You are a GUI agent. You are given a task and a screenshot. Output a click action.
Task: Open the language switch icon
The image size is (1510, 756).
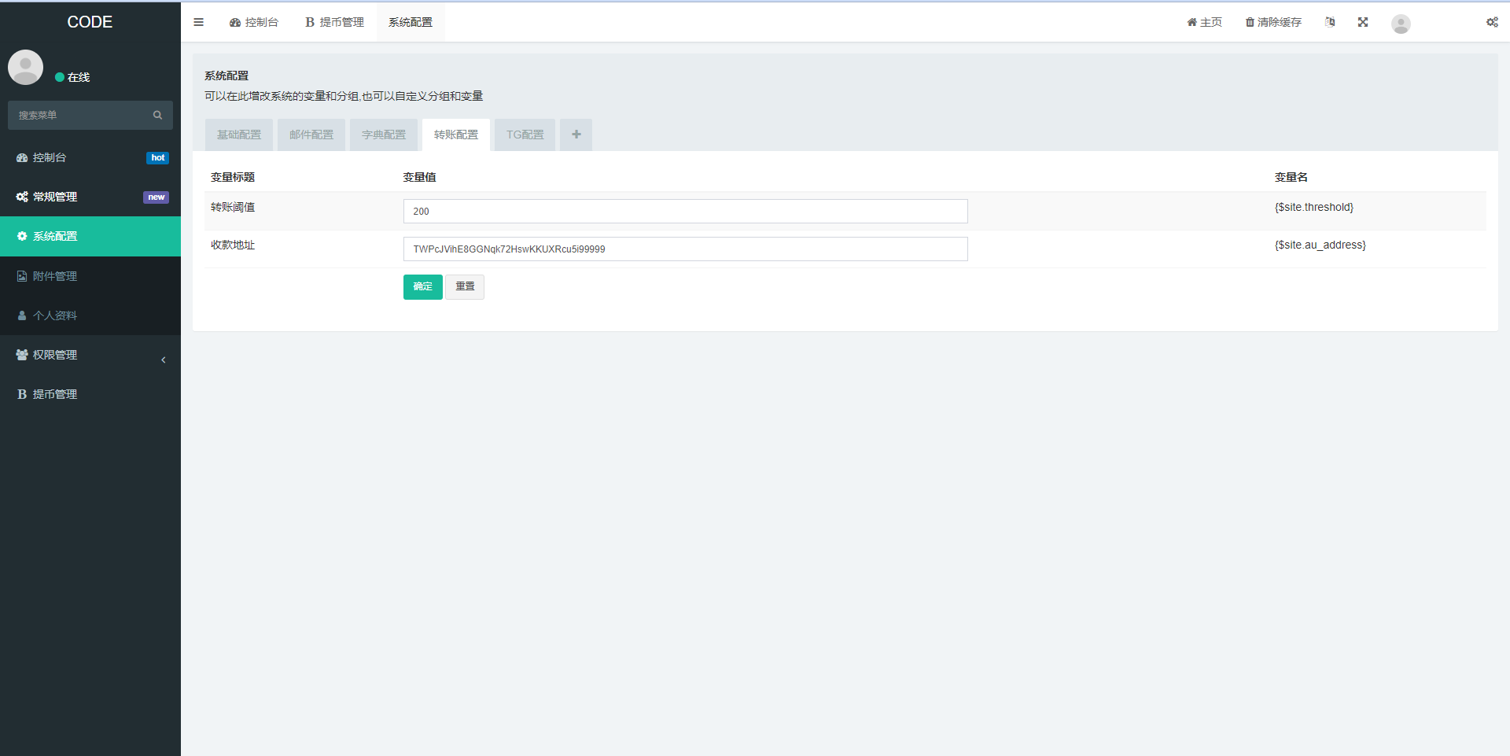1330,22
